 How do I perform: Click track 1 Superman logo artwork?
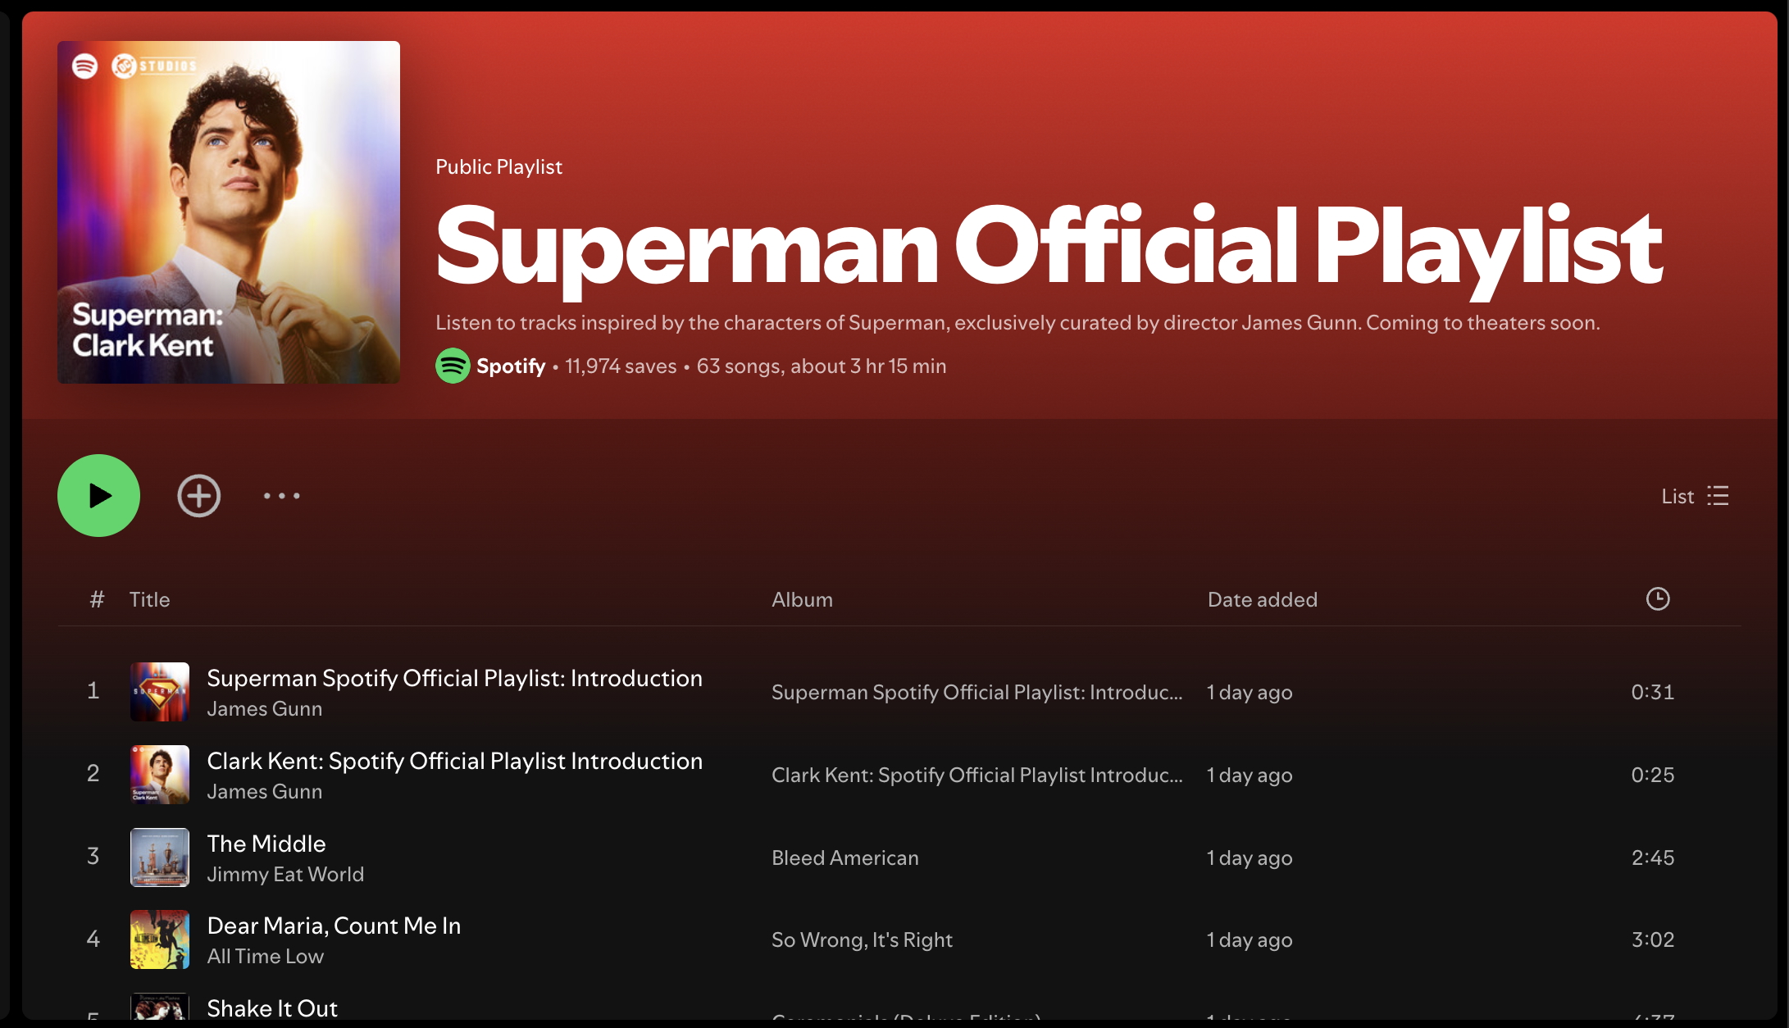(160, 692)
